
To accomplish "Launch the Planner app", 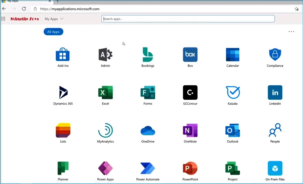I will point(63,171).
